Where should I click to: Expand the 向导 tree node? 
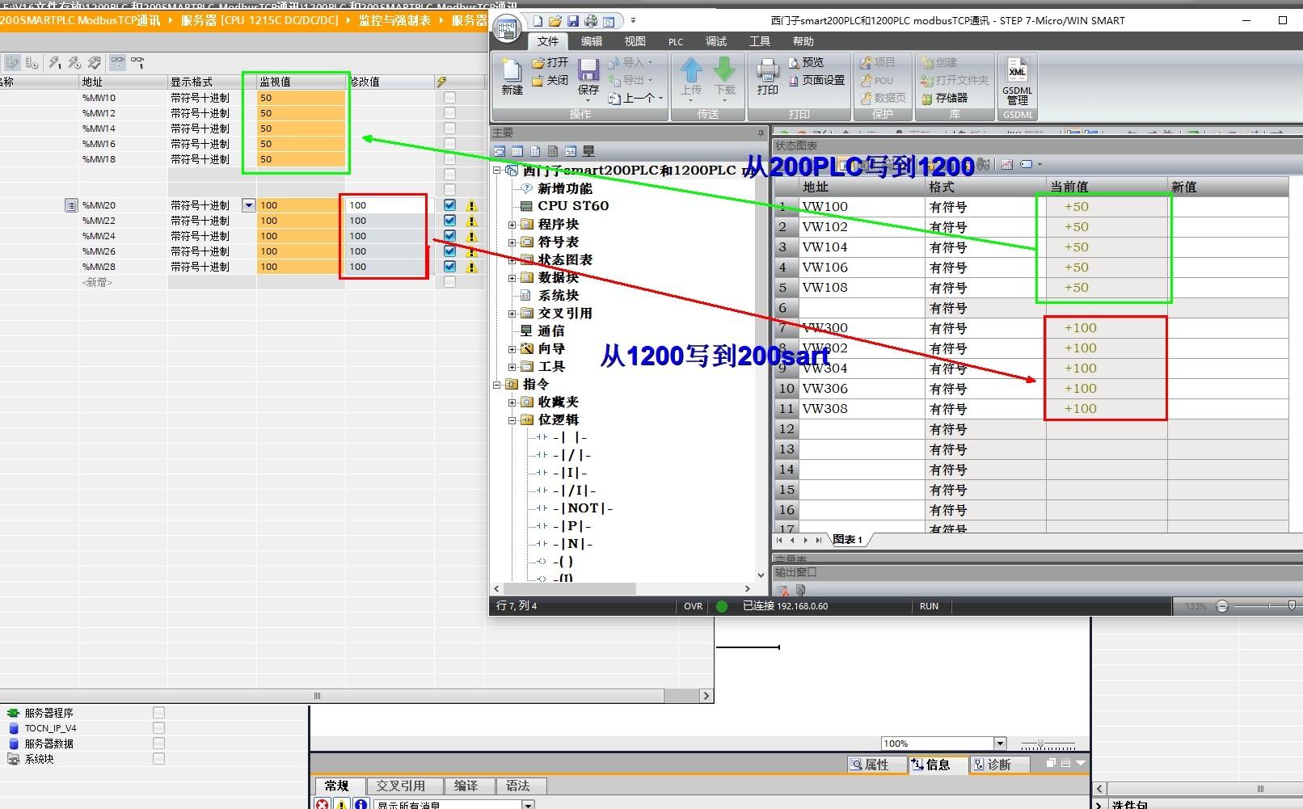point(512,349)
